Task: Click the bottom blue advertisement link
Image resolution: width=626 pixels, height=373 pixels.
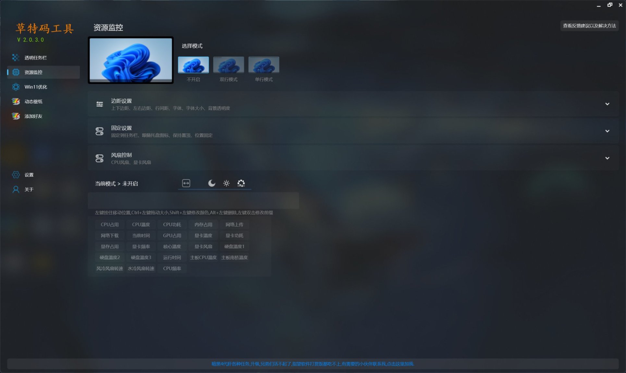Action: [313, 364]
